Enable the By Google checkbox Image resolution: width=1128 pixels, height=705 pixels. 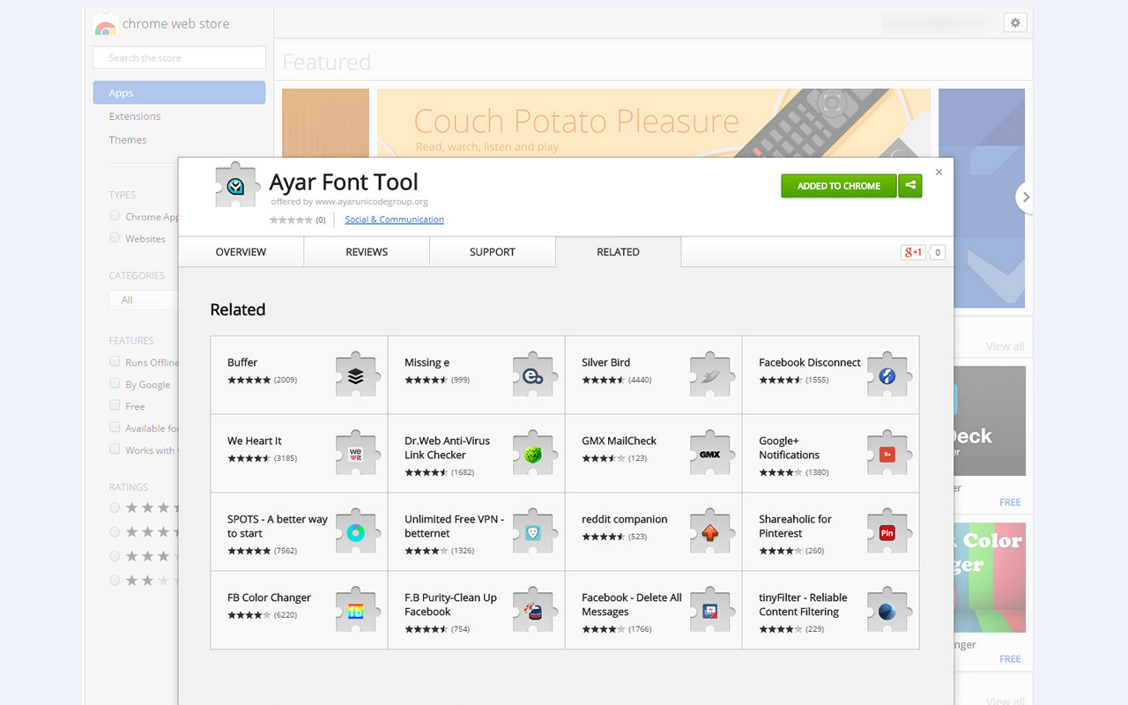click(115, 383)
